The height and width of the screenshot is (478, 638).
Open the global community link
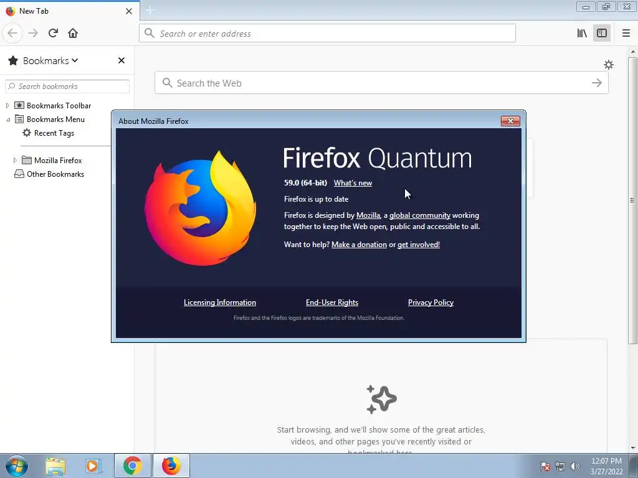point(419,215)
